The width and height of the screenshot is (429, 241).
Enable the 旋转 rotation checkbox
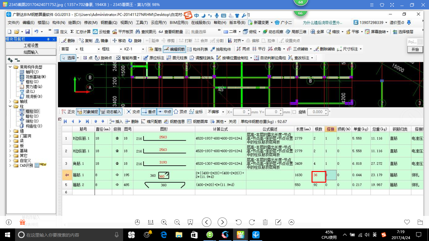(294, 112)
